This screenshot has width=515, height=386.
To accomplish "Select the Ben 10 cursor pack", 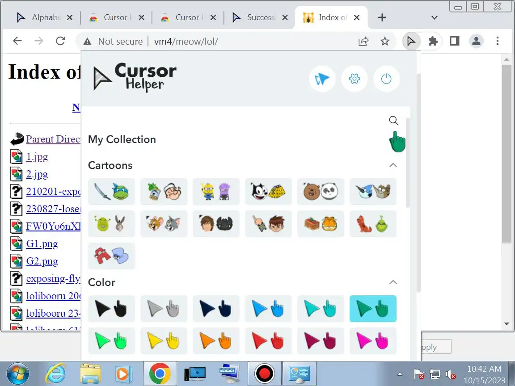I will (x=268, y=224).
